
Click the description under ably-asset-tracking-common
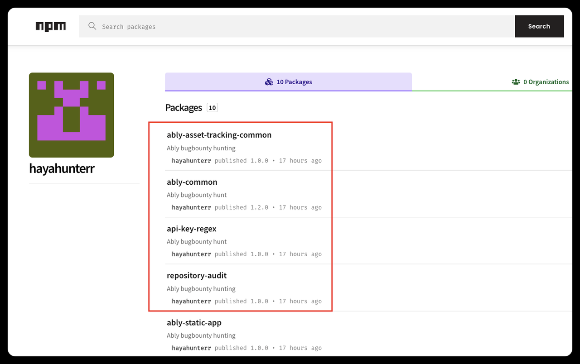[201, 148]
